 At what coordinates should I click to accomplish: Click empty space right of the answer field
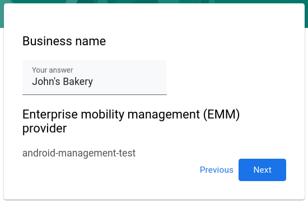pos(226,78)
